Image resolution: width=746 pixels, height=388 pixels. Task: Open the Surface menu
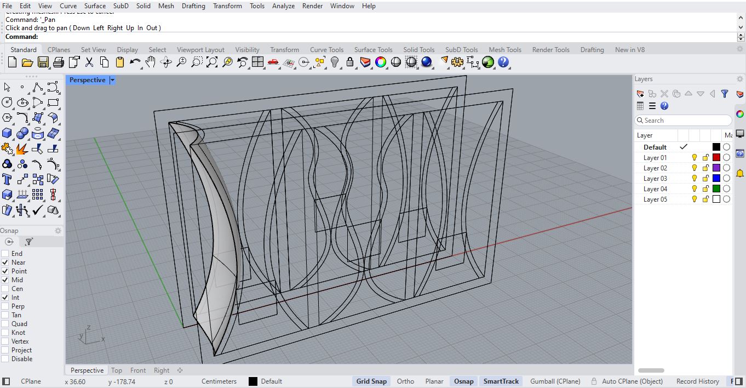pos(95,6)
